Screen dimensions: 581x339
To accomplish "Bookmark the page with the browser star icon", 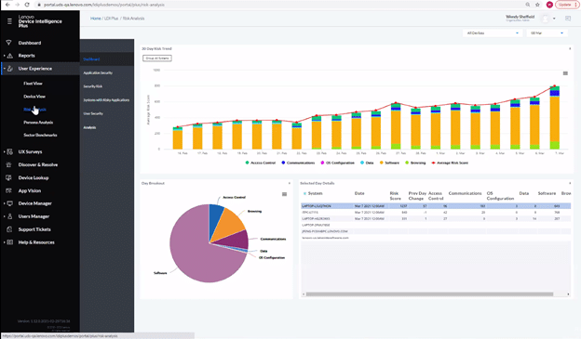I will click(537, 5).
